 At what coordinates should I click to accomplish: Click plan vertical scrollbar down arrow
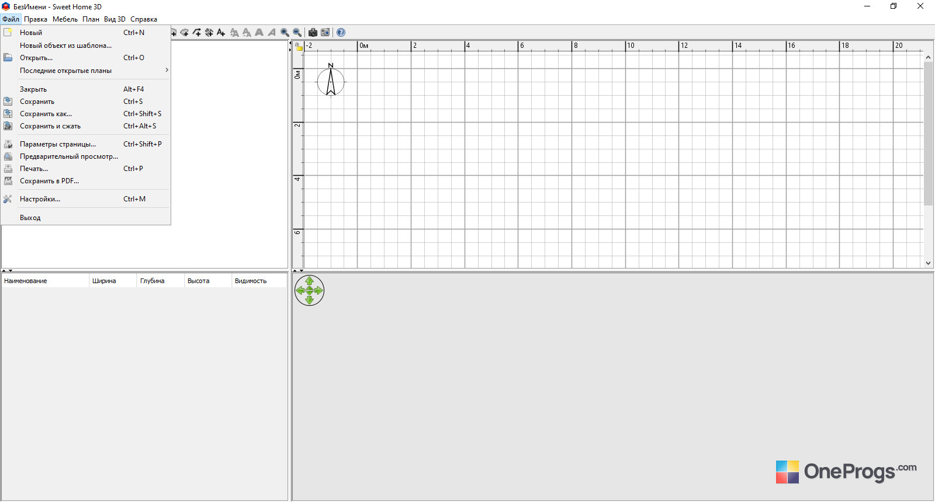[928, 263]
